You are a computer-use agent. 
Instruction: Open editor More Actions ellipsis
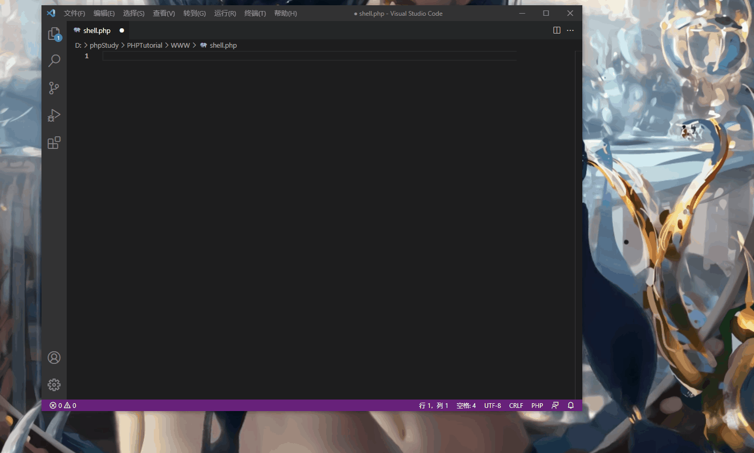point(570,30)
